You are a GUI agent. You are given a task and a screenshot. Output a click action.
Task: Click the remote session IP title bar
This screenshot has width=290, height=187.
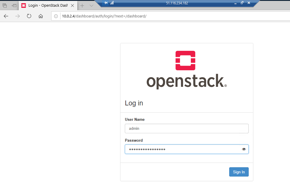(x=177, y=3)
